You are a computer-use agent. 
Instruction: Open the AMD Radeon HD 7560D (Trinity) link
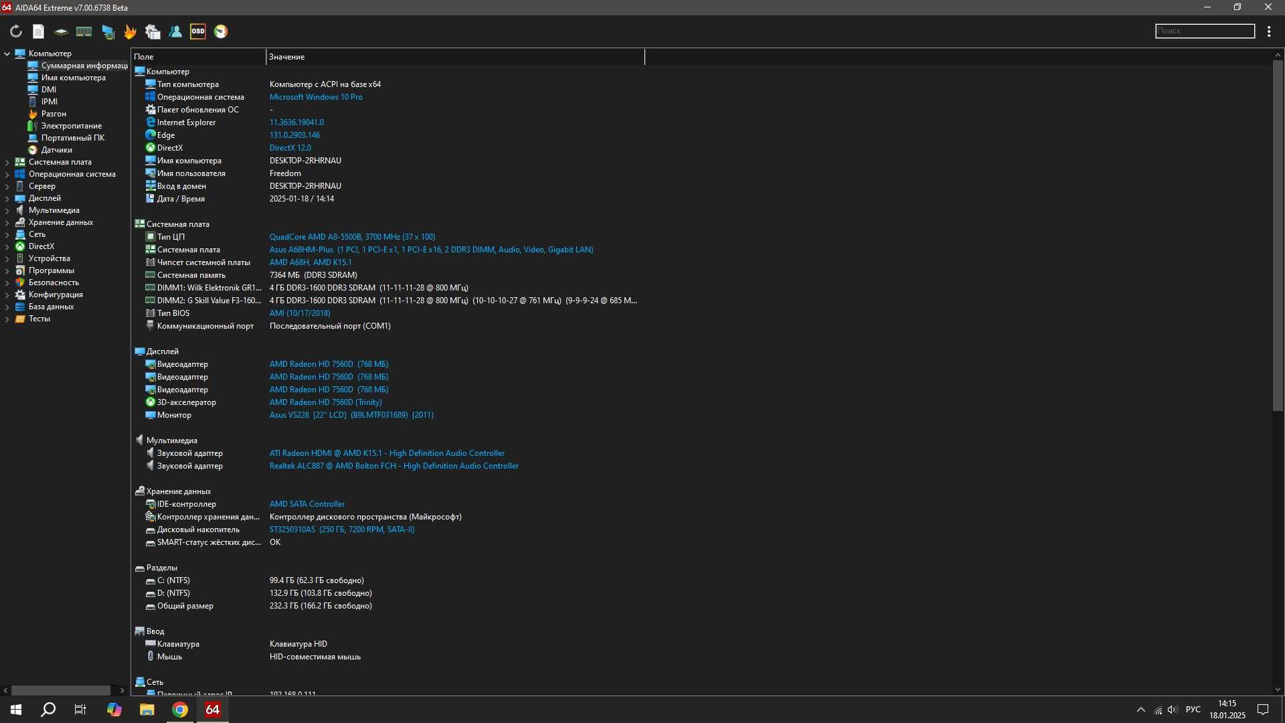[x=326, y=402]
